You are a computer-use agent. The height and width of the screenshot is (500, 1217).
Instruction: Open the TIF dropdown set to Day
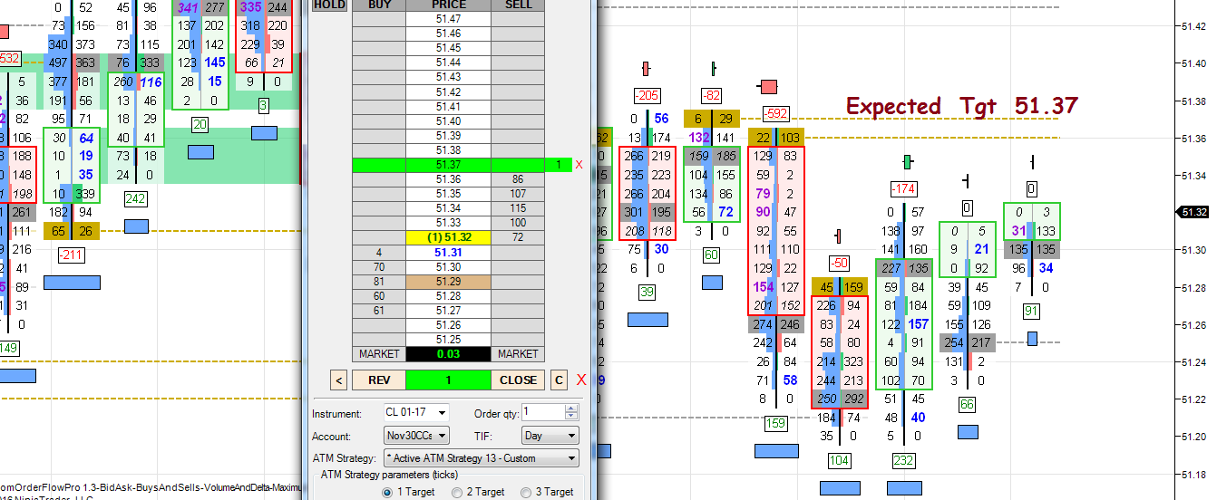click(550, 436)
